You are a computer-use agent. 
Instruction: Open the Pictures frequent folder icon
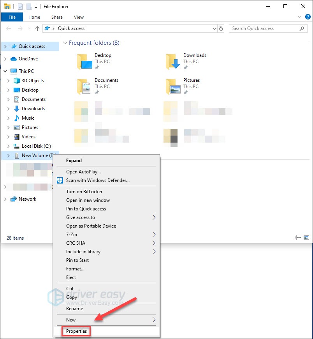173,87
